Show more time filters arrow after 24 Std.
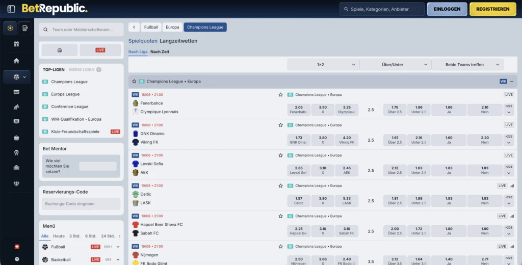This screenshot has height=265, width=522. (x=119, y=236)
